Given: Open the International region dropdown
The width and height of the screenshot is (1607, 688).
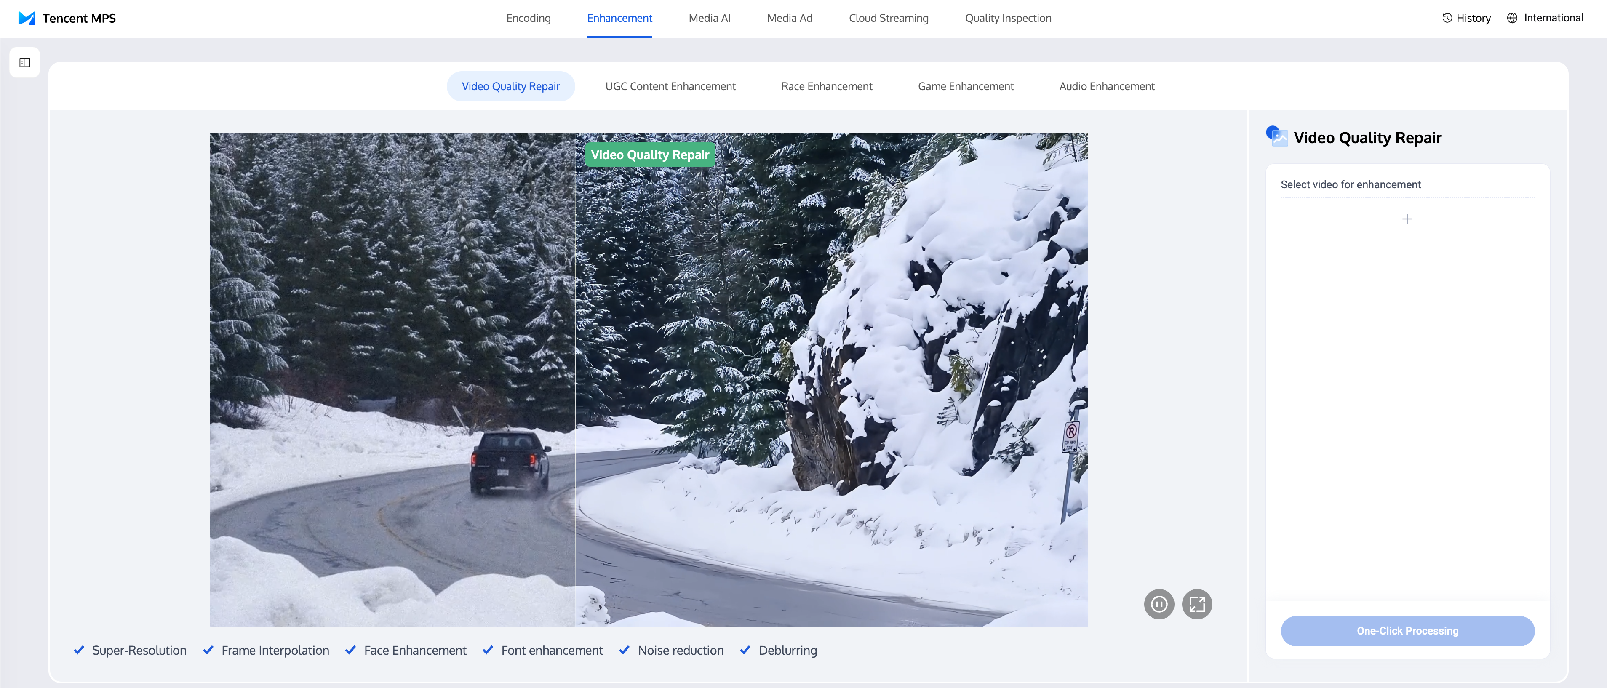Looking at the screenshot, I should pyautogui.click(x=1554, y=18).
